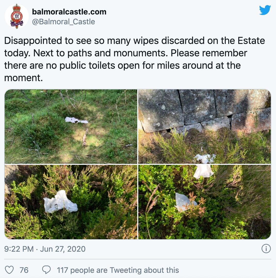Open the stone wall photo
Image resolution: width=276 pixels, height=278 pixels.
pos(205,126)
